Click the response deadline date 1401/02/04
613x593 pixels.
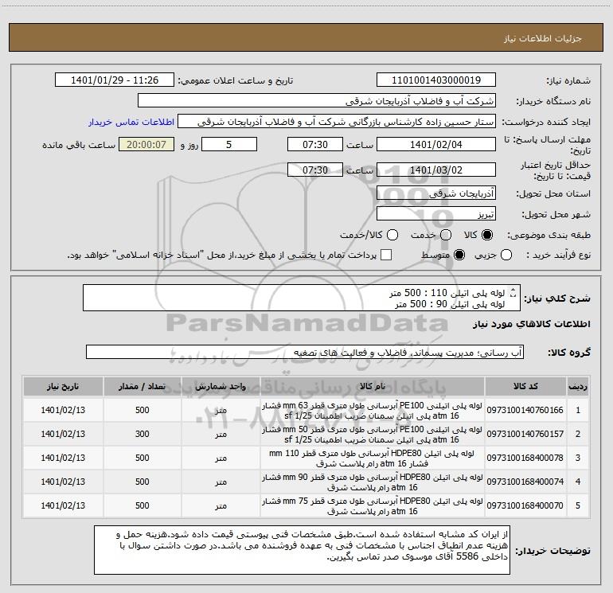pos(436,144)
